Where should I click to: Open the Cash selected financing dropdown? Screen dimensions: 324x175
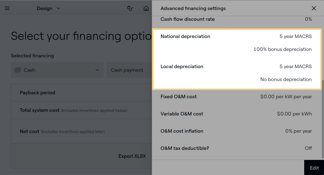(57, 70)
